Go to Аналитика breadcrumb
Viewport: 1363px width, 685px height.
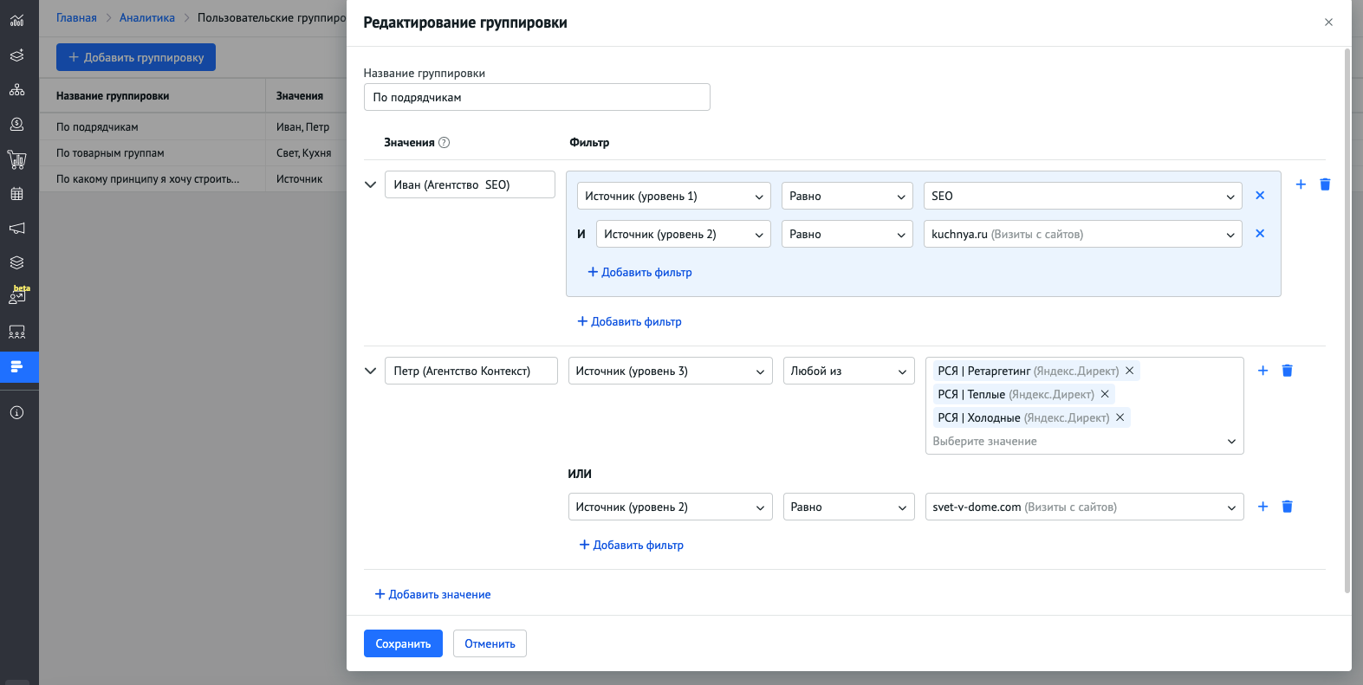pyautogui.click(x=147, y=17)
